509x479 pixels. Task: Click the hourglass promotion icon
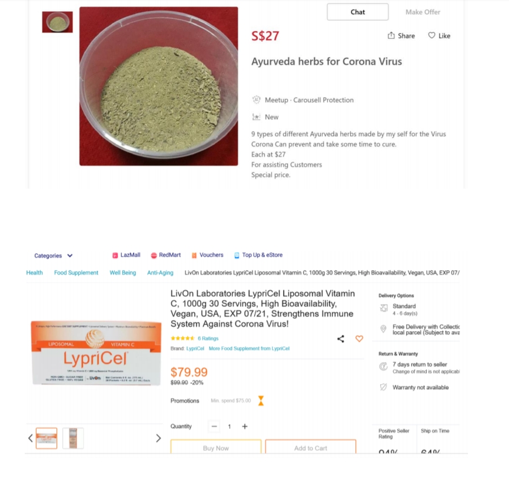261,401
